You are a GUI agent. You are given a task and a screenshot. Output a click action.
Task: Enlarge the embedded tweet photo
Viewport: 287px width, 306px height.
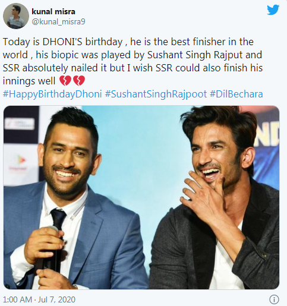point(141,197)
